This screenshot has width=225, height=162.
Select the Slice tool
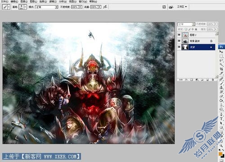221,73
